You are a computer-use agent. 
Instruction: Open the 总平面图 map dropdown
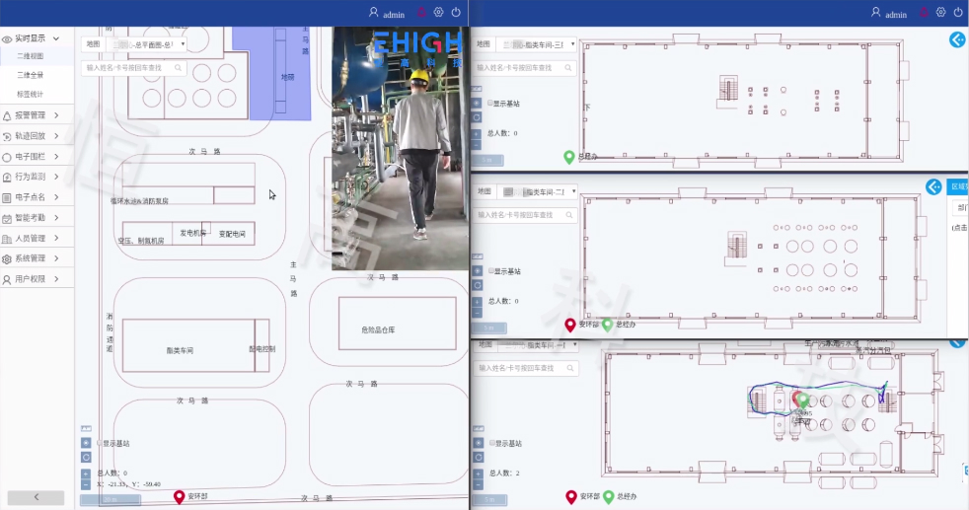147,44
